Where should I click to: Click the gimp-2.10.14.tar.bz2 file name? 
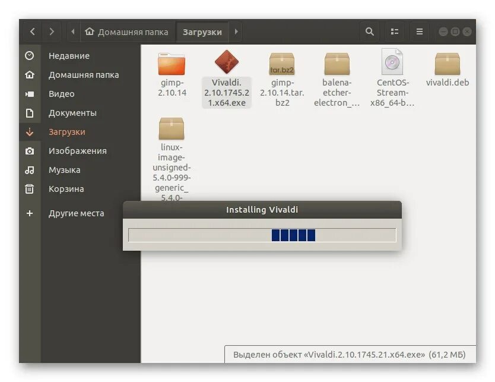282,93
